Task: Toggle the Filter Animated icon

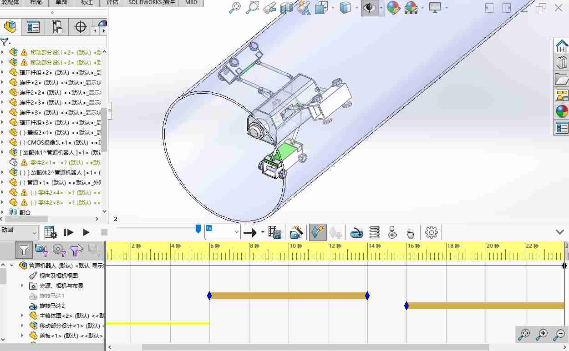Action: [41, 249]
